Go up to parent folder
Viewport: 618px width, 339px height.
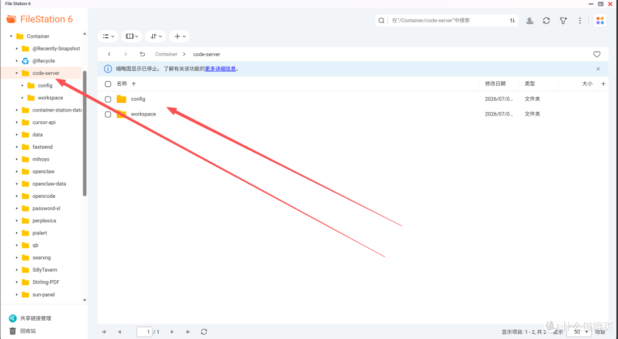click(142, 54)
